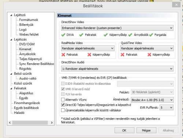This screenshot has height=138, width=183.
Task: Select Teljes Képernyő in the tree
Action: [30, 59]
